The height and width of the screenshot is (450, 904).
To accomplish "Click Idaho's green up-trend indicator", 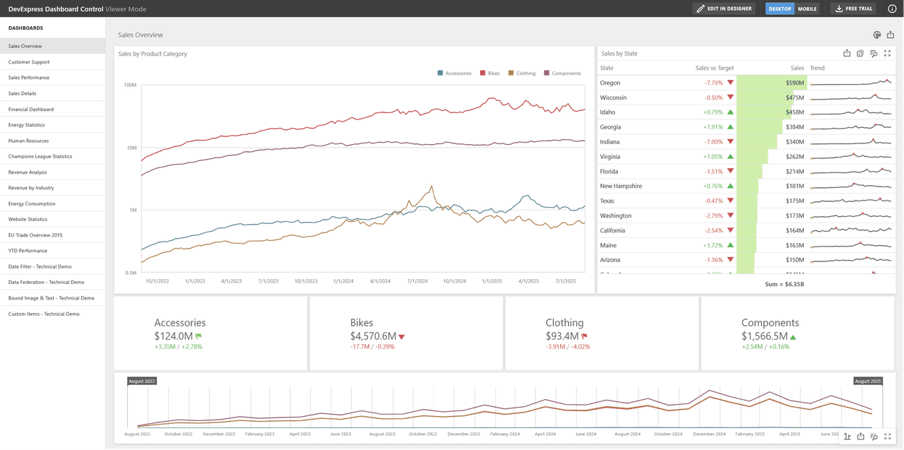I will tap(730, 112).
